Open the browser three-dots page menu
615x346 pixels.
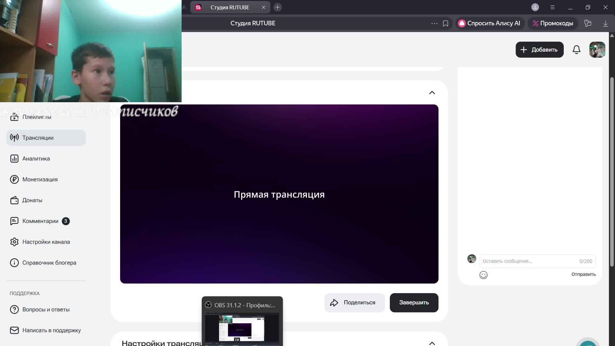434,23
